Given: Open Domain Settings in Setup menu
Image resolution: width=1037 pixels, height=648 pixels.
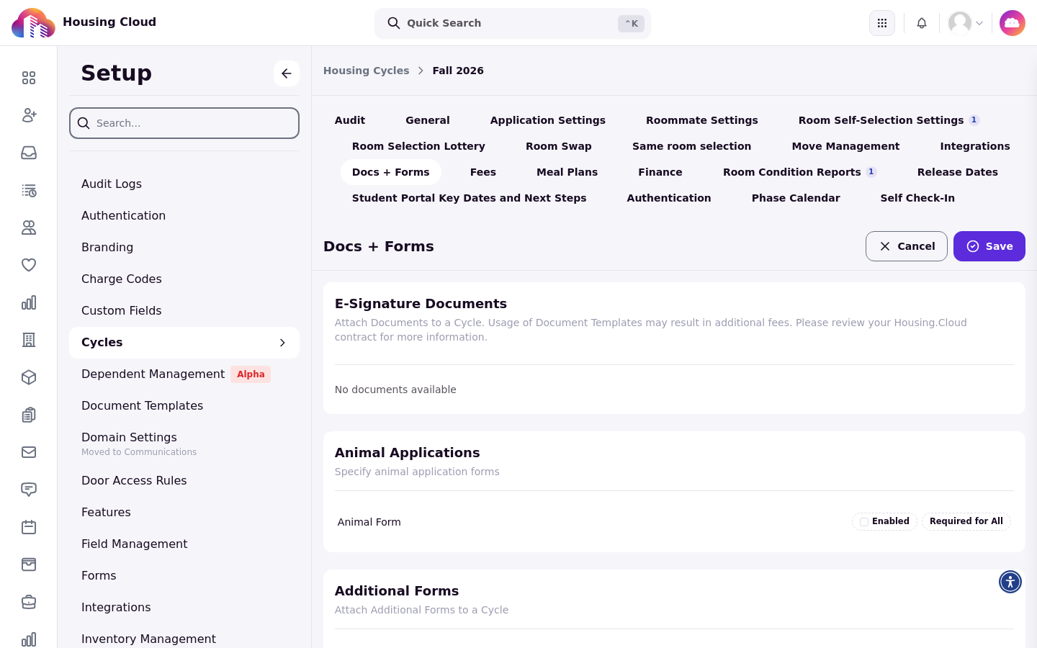Looking at the screenshot, I should 184,444.
